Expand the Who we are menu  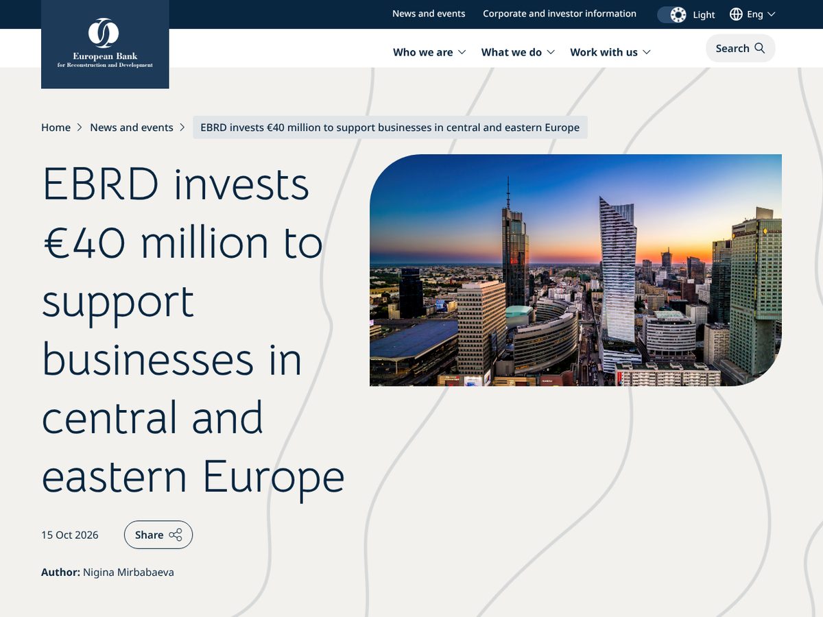tap(429, 52)
